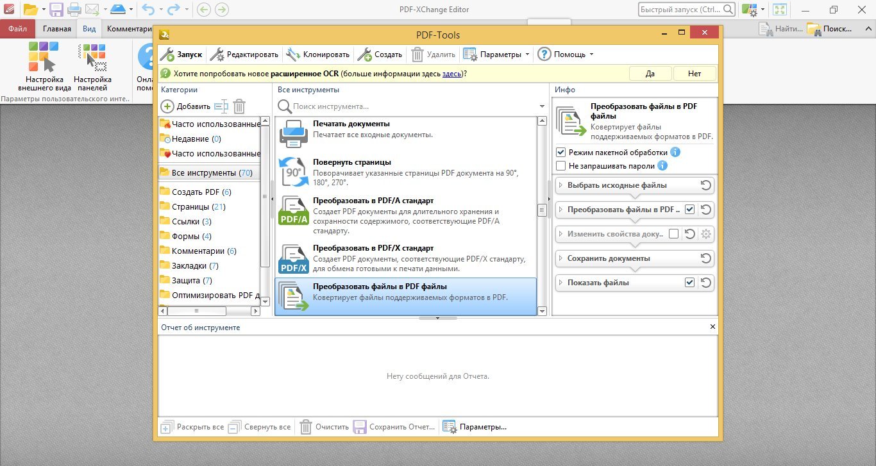Open the Параметры dropdown in toolbar
876x466 pixels.
click(x=527, y=54)
